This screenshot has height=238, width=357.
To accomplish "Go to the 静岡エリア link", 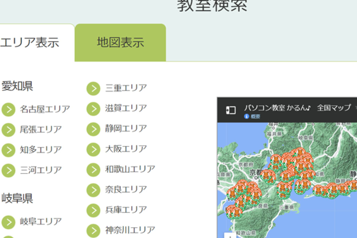I will pos(126,129).
